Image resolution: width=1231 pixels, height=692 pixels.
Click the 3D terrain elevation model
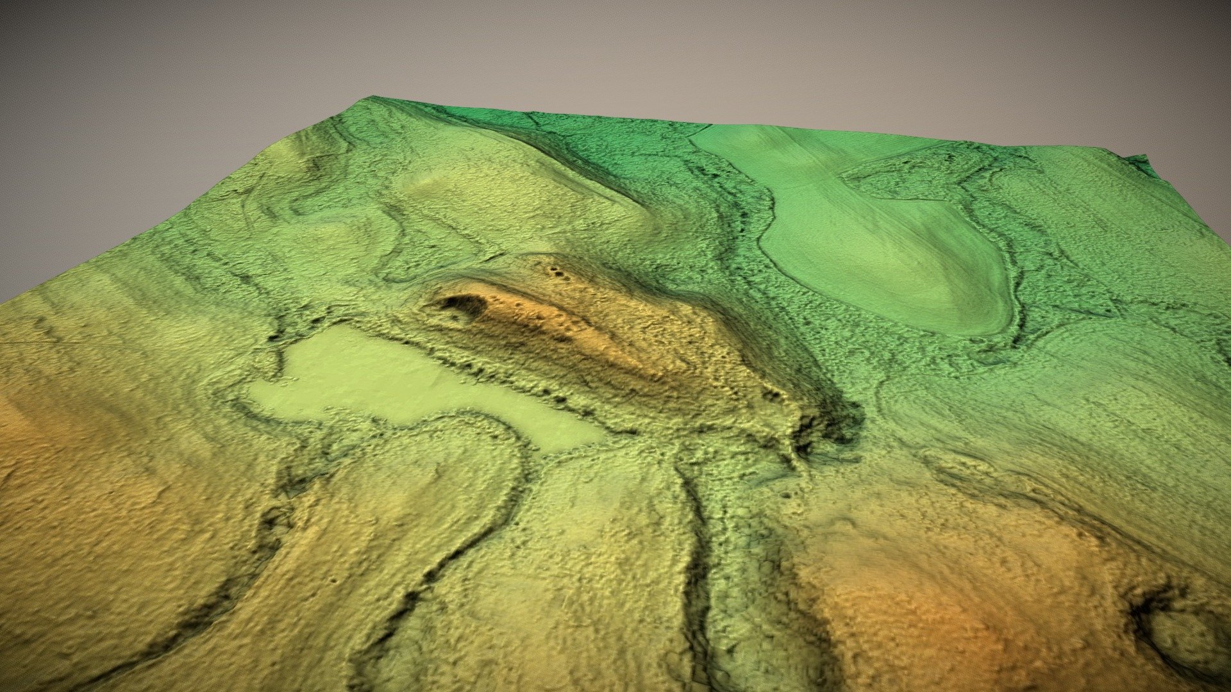(x=615, y=394)
